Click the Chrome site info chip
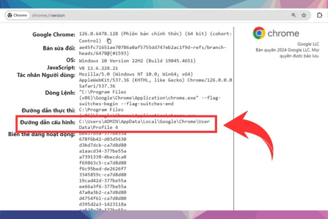 [x=17, y=15]
